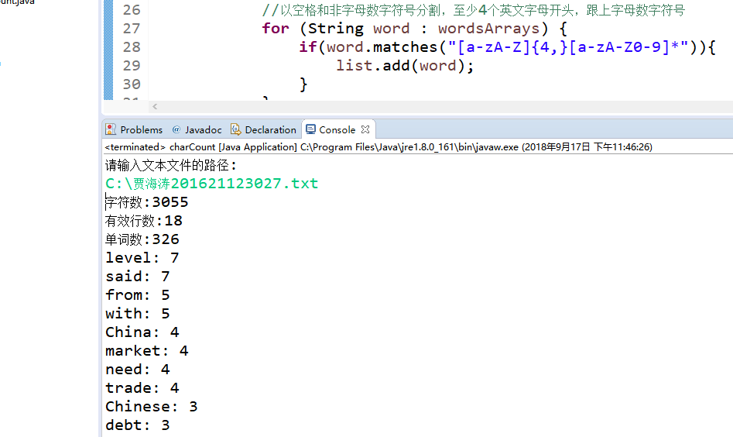
Task: Click console output '单词数:326'
Action: (142, 239)
